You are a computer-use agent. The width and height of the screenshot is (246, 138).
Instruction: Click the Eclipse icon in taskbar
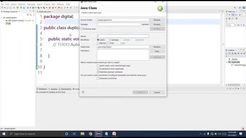98,134
